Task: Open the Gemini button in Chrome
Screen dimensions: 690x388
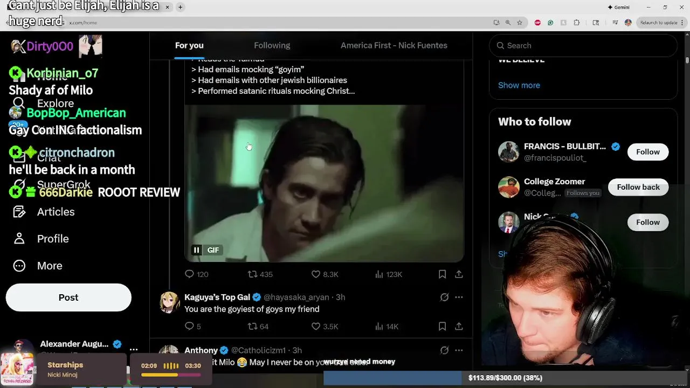Action: [618, 7]
